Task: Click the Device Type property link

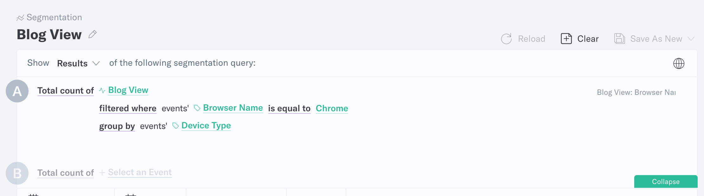Action: [206, 126]
